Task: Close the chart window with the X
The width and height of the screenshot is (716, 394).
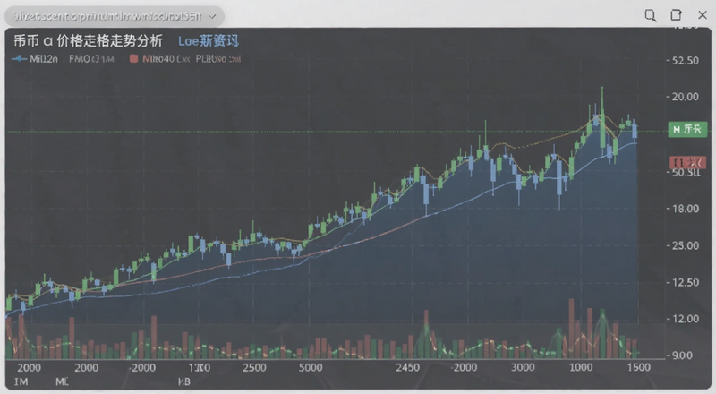Action: [x=703, y=15]
